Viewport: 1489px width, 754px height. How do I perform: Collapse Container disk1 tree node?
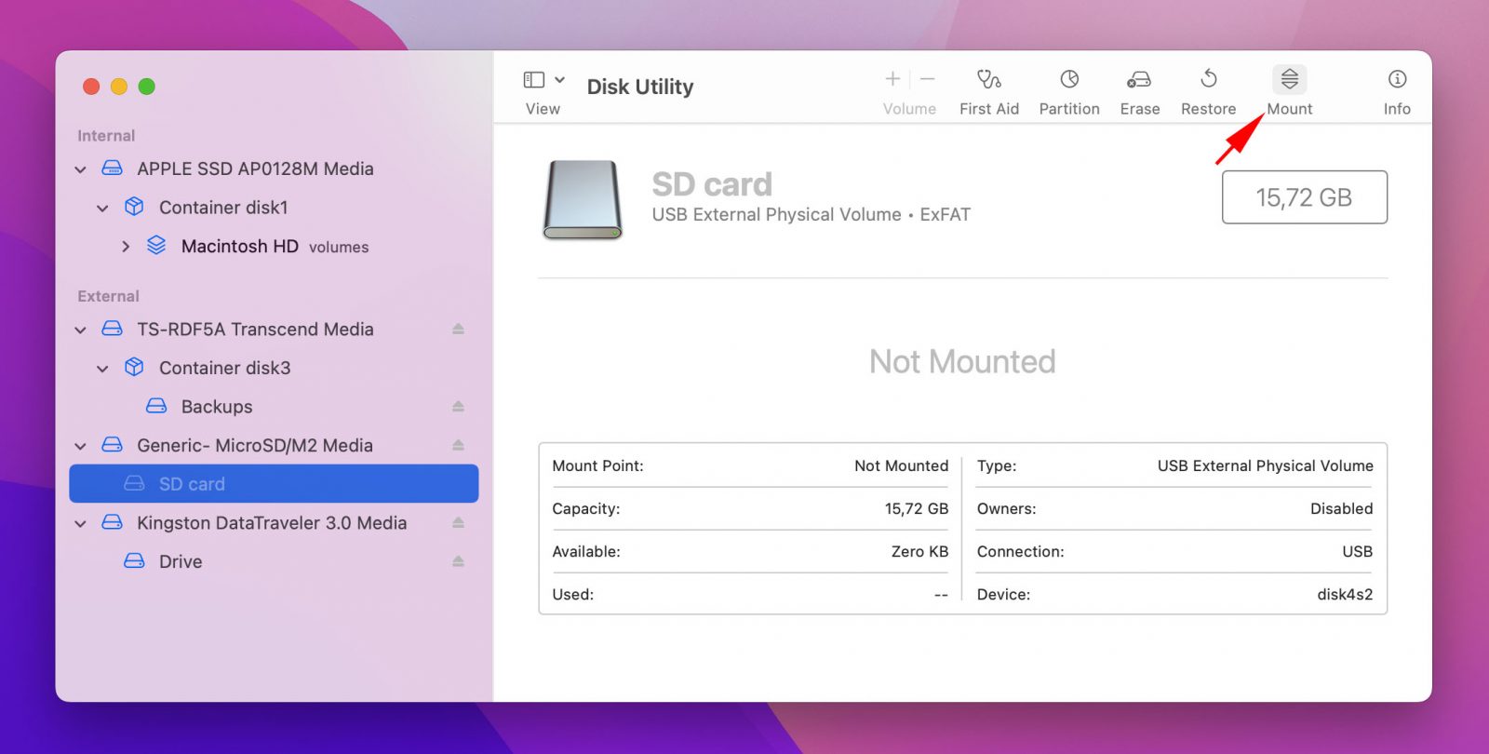pyautogui.click(x=102, y=208)
